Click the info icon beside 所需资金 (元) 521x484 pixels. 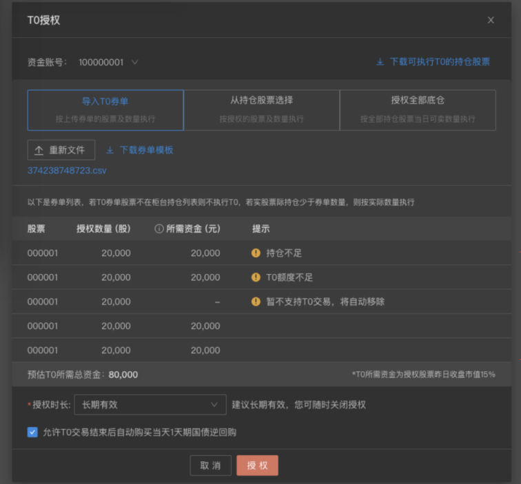pos(159,229)
